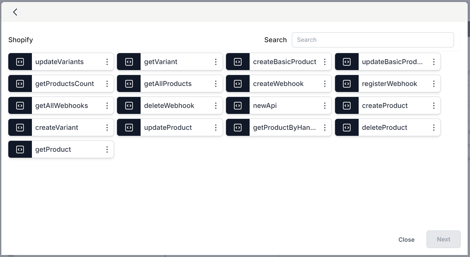The height and width of the screenshot is (257, 470).
Task: Pick the createProduct label
Action: [385, 106]
